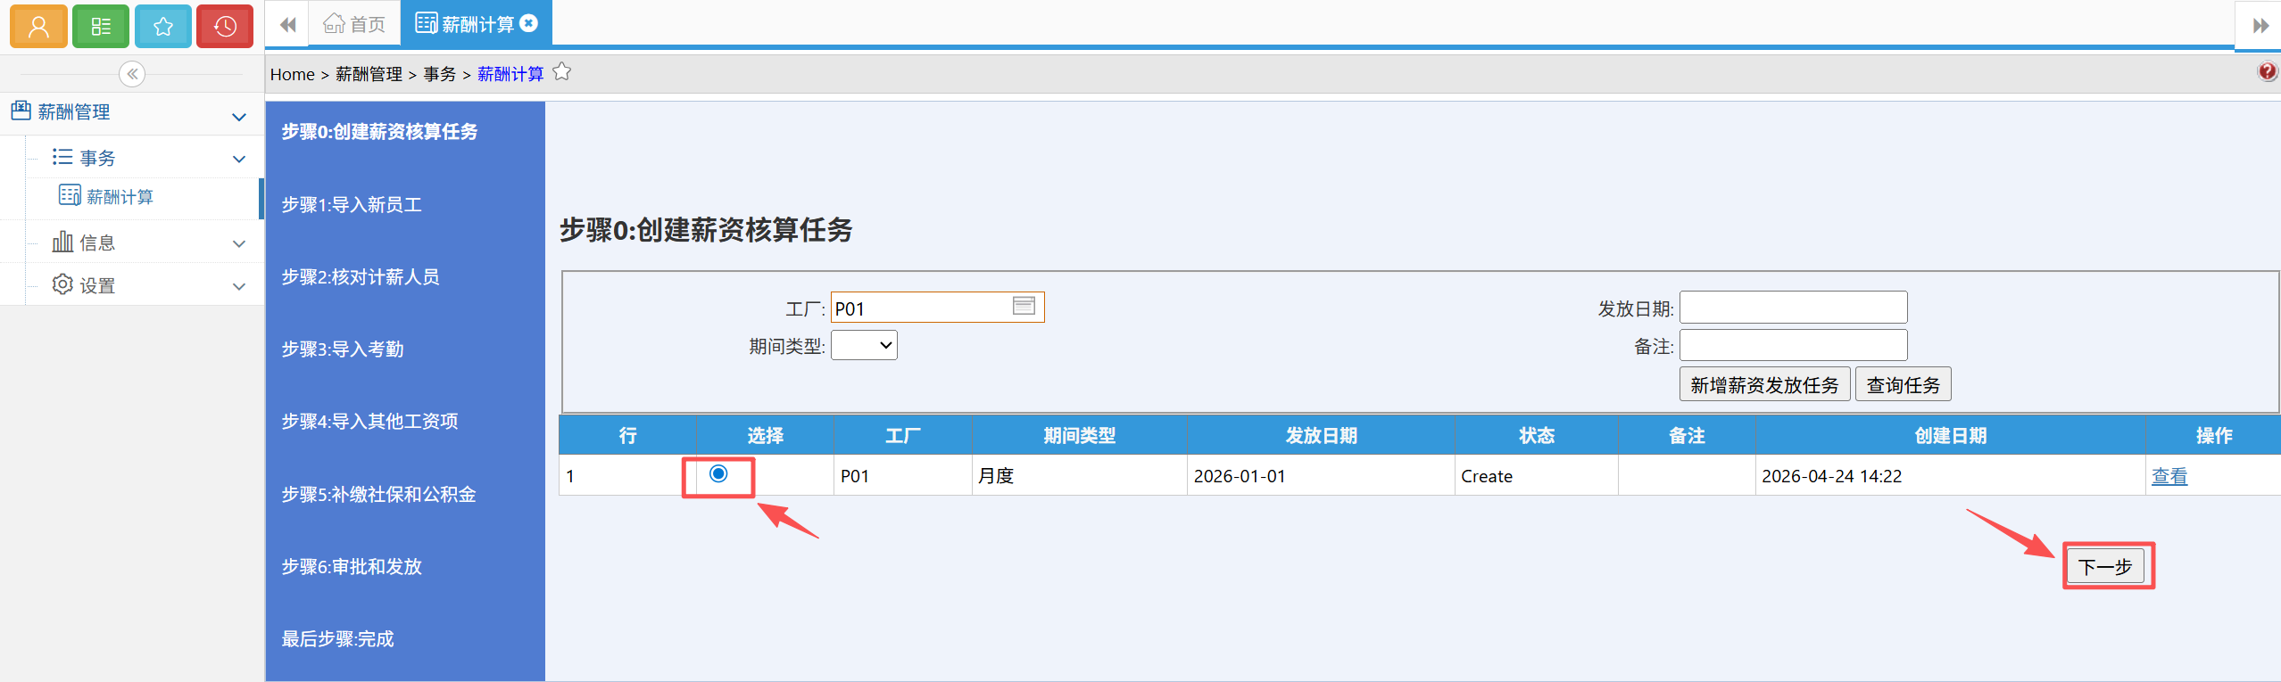
Task: Go to 最后步骤:完成
Action: coord(337,639)
